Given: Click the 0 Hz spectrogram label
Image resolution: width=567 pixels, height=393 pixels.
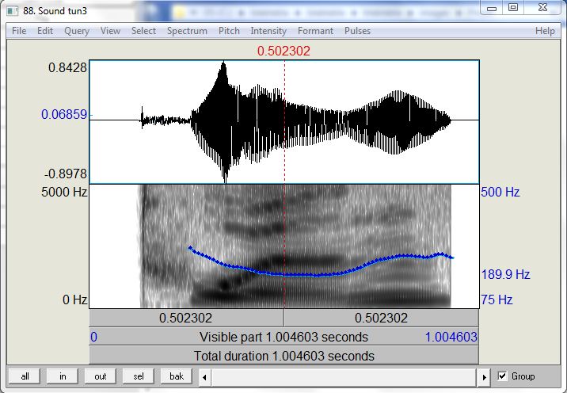Looking at the screenshot, I should [75, 300].
